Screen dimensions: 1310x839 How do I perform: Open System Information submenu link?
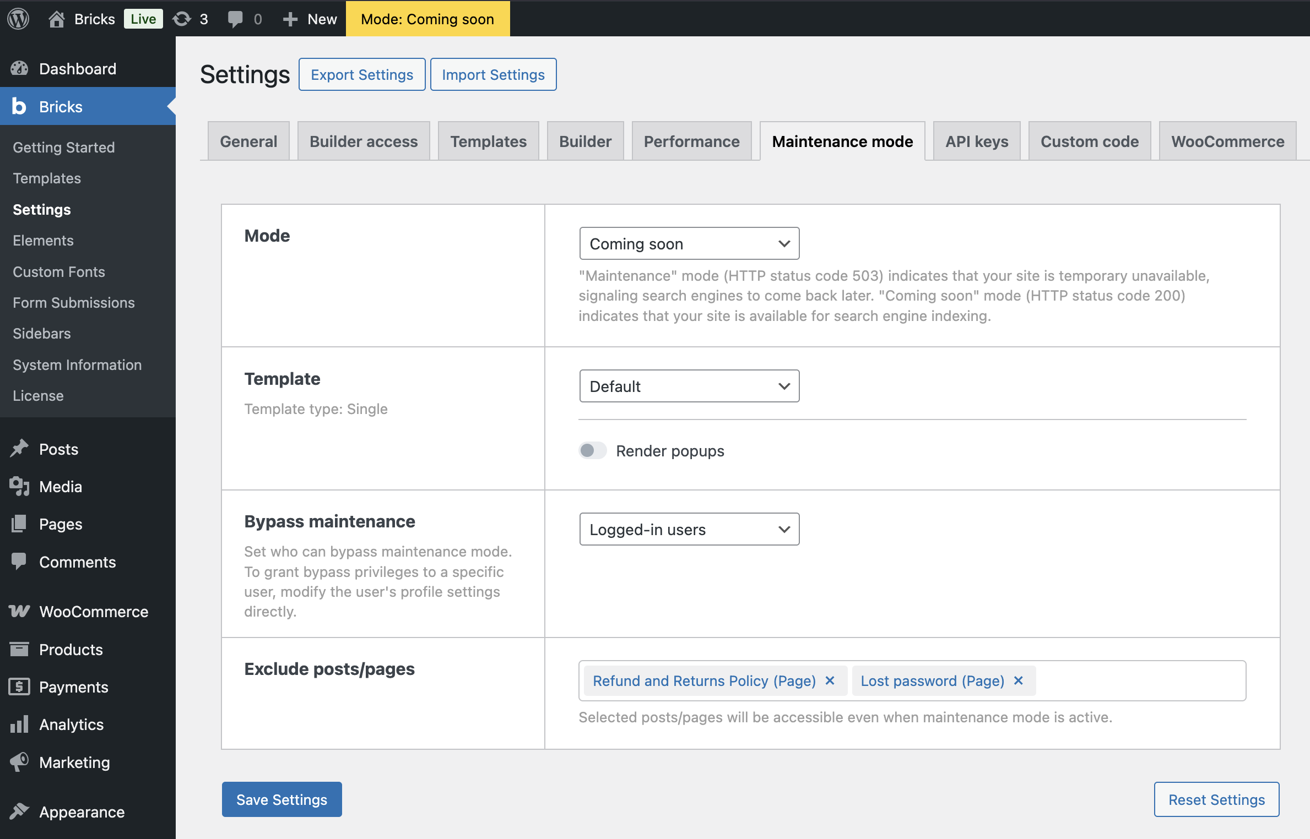coord(77,364)
